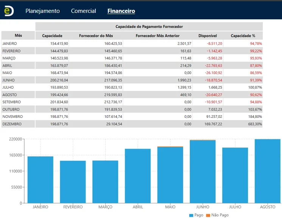Click the value 219.595,83

(x=113, y=95)
